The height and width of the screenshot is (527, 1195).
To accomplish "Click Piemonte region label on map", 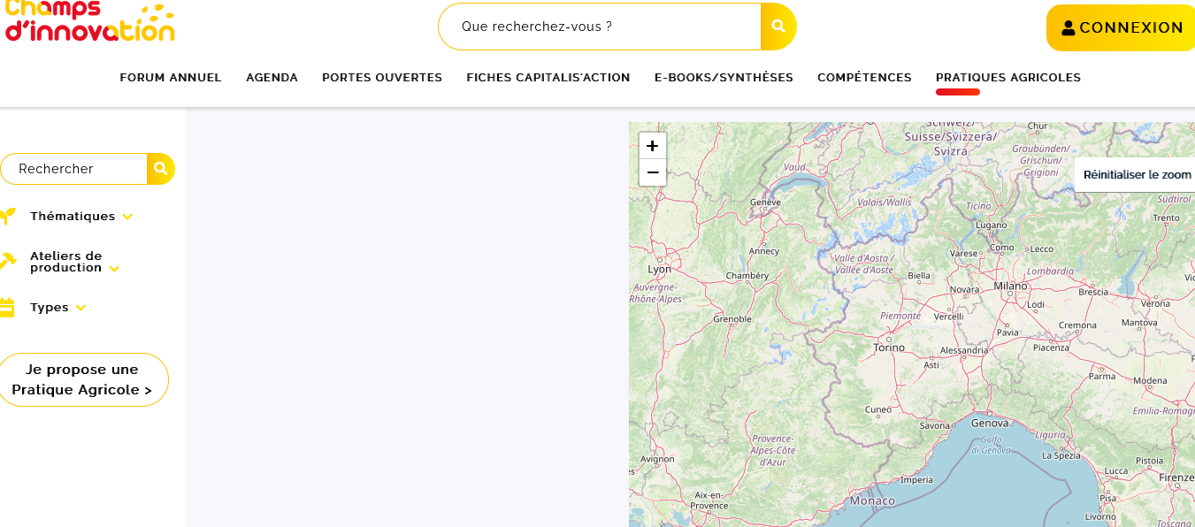I will (900, 316).
